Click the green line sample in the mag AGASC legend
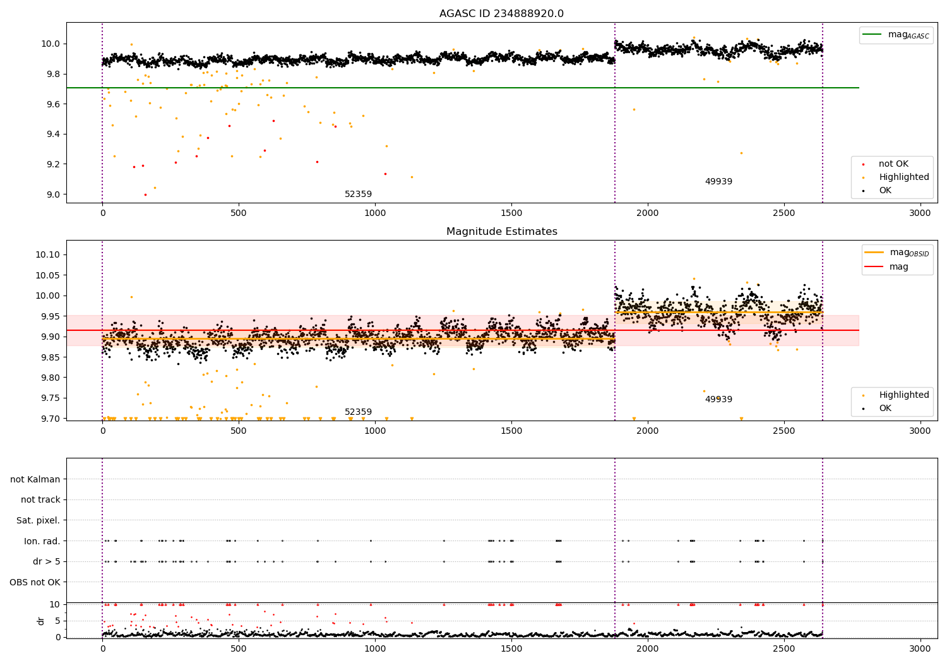The width and height of the screenshot is (947, 663). click(873, 35)
